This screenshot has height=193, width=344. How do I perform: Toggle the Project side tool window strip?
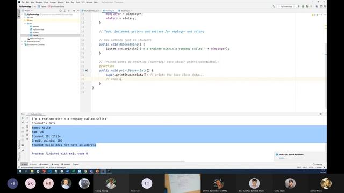point(19,13)
